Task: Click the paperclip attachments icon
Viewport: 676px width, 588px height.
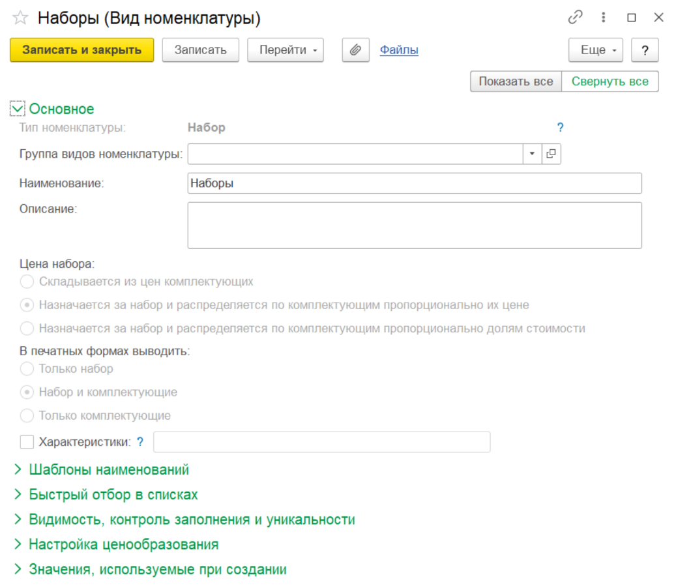Action: pos(355,50)
